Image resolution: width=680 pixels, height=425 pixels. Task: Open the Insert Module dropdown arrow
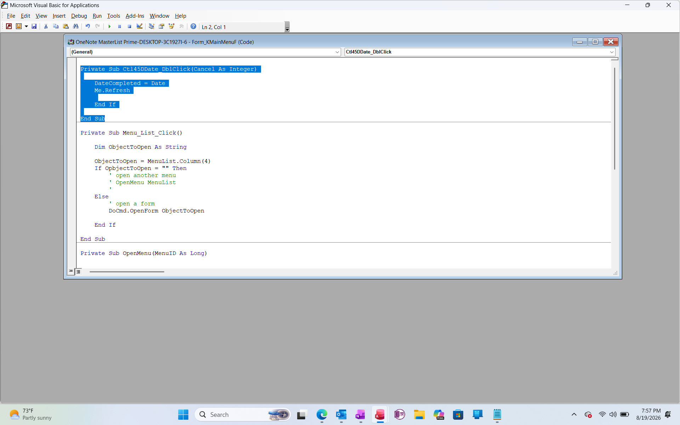(x=26, y=27)
